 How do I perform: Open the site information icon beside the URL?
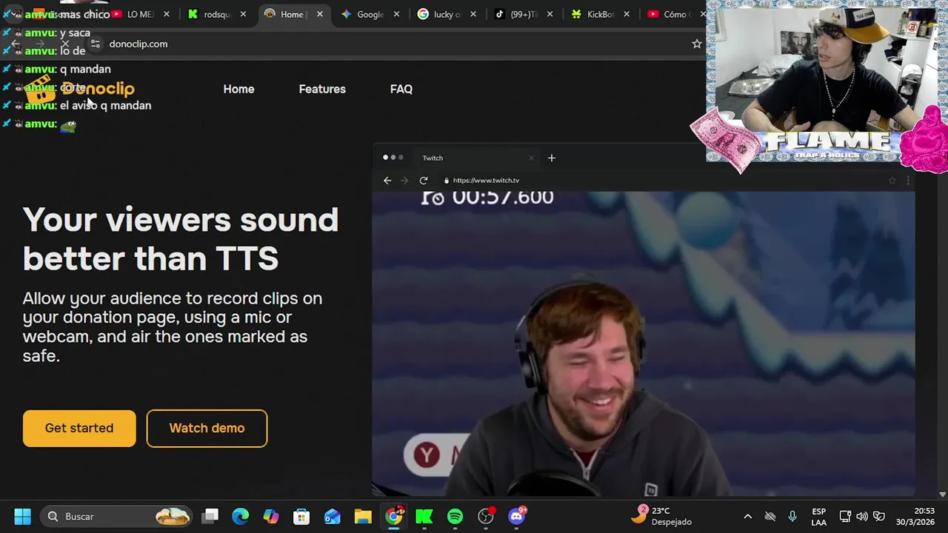coord(95,44)
